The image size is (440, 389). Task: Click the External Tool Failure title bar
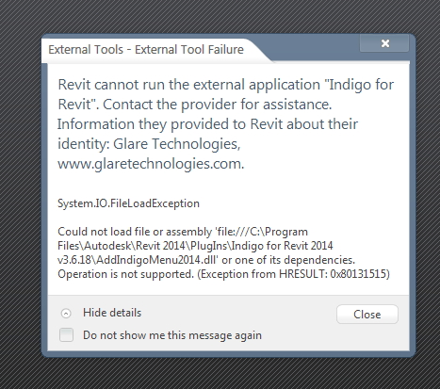click(x=146, y=50)
